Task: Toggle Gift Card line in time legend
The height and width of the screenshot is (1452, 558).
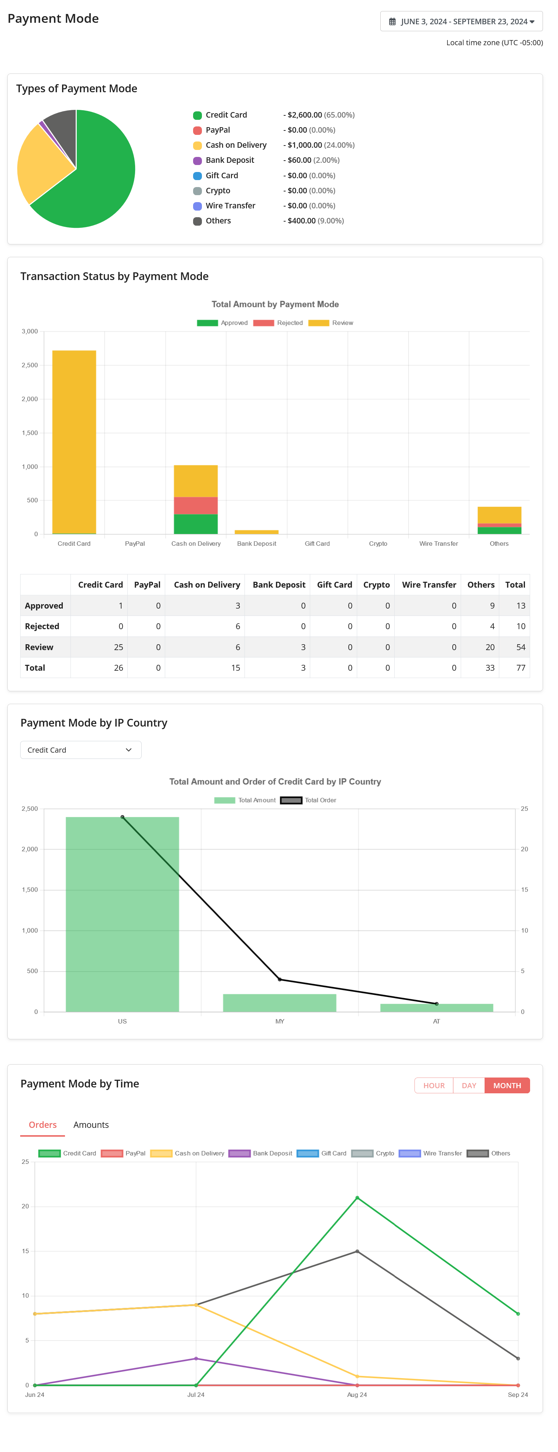Action: point(322,1153)
